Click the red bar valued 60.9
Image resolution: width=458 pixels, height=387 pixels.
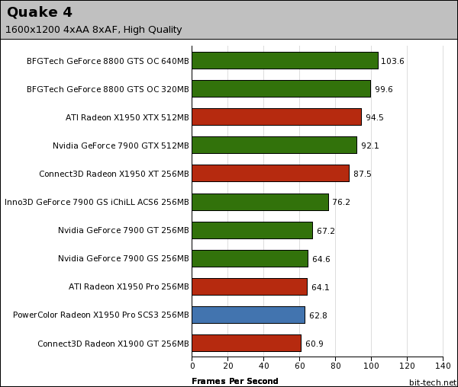tap(247, 344)
